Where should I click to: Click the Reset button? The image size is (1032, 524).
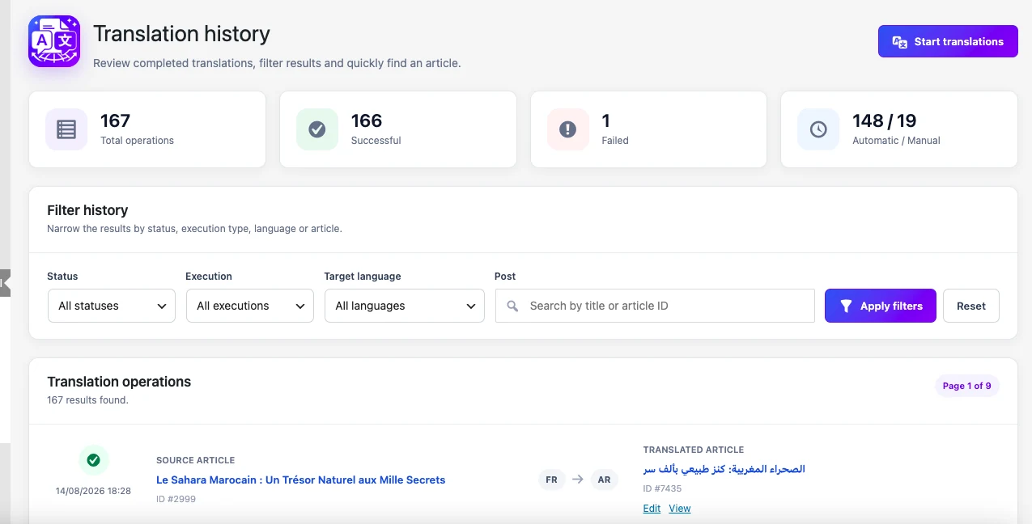click(971, 306)
